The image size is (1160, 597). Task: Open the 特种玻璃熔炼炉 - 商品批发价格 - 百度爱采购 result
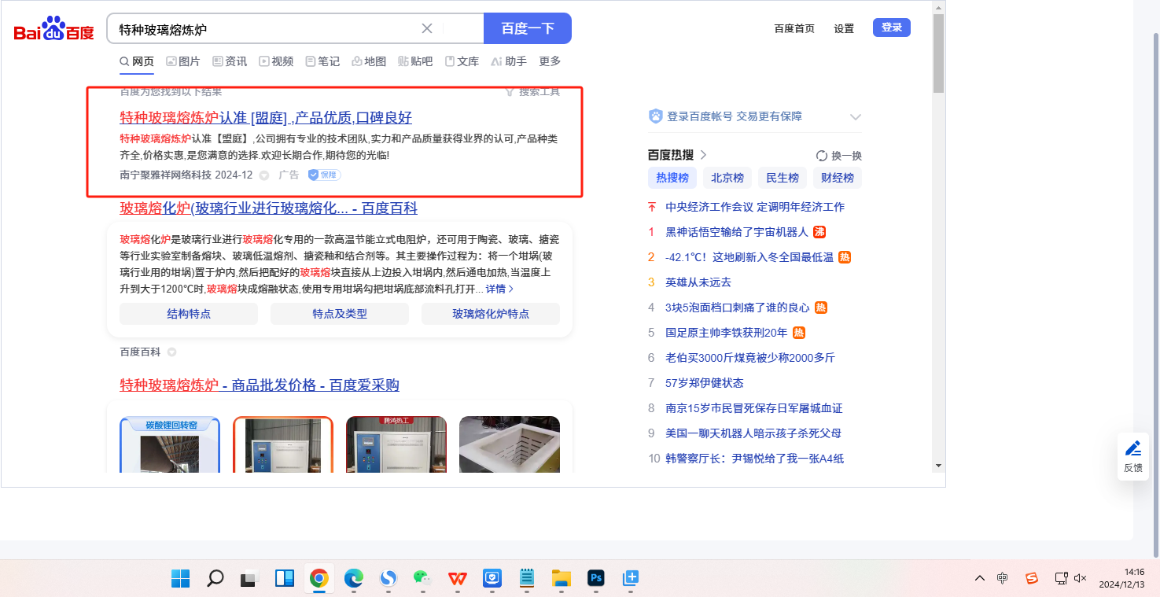pyautogui.click(x=260, y=385)
